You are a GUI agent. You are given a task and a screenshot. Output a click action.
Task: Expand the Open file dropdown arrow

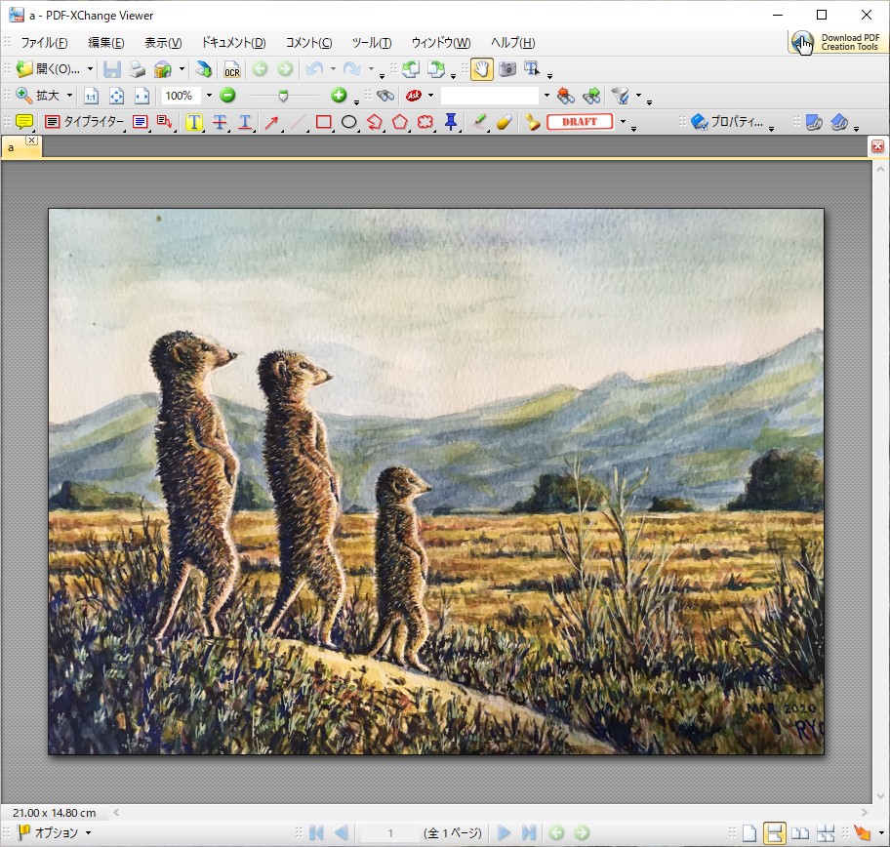pos(90,69)
